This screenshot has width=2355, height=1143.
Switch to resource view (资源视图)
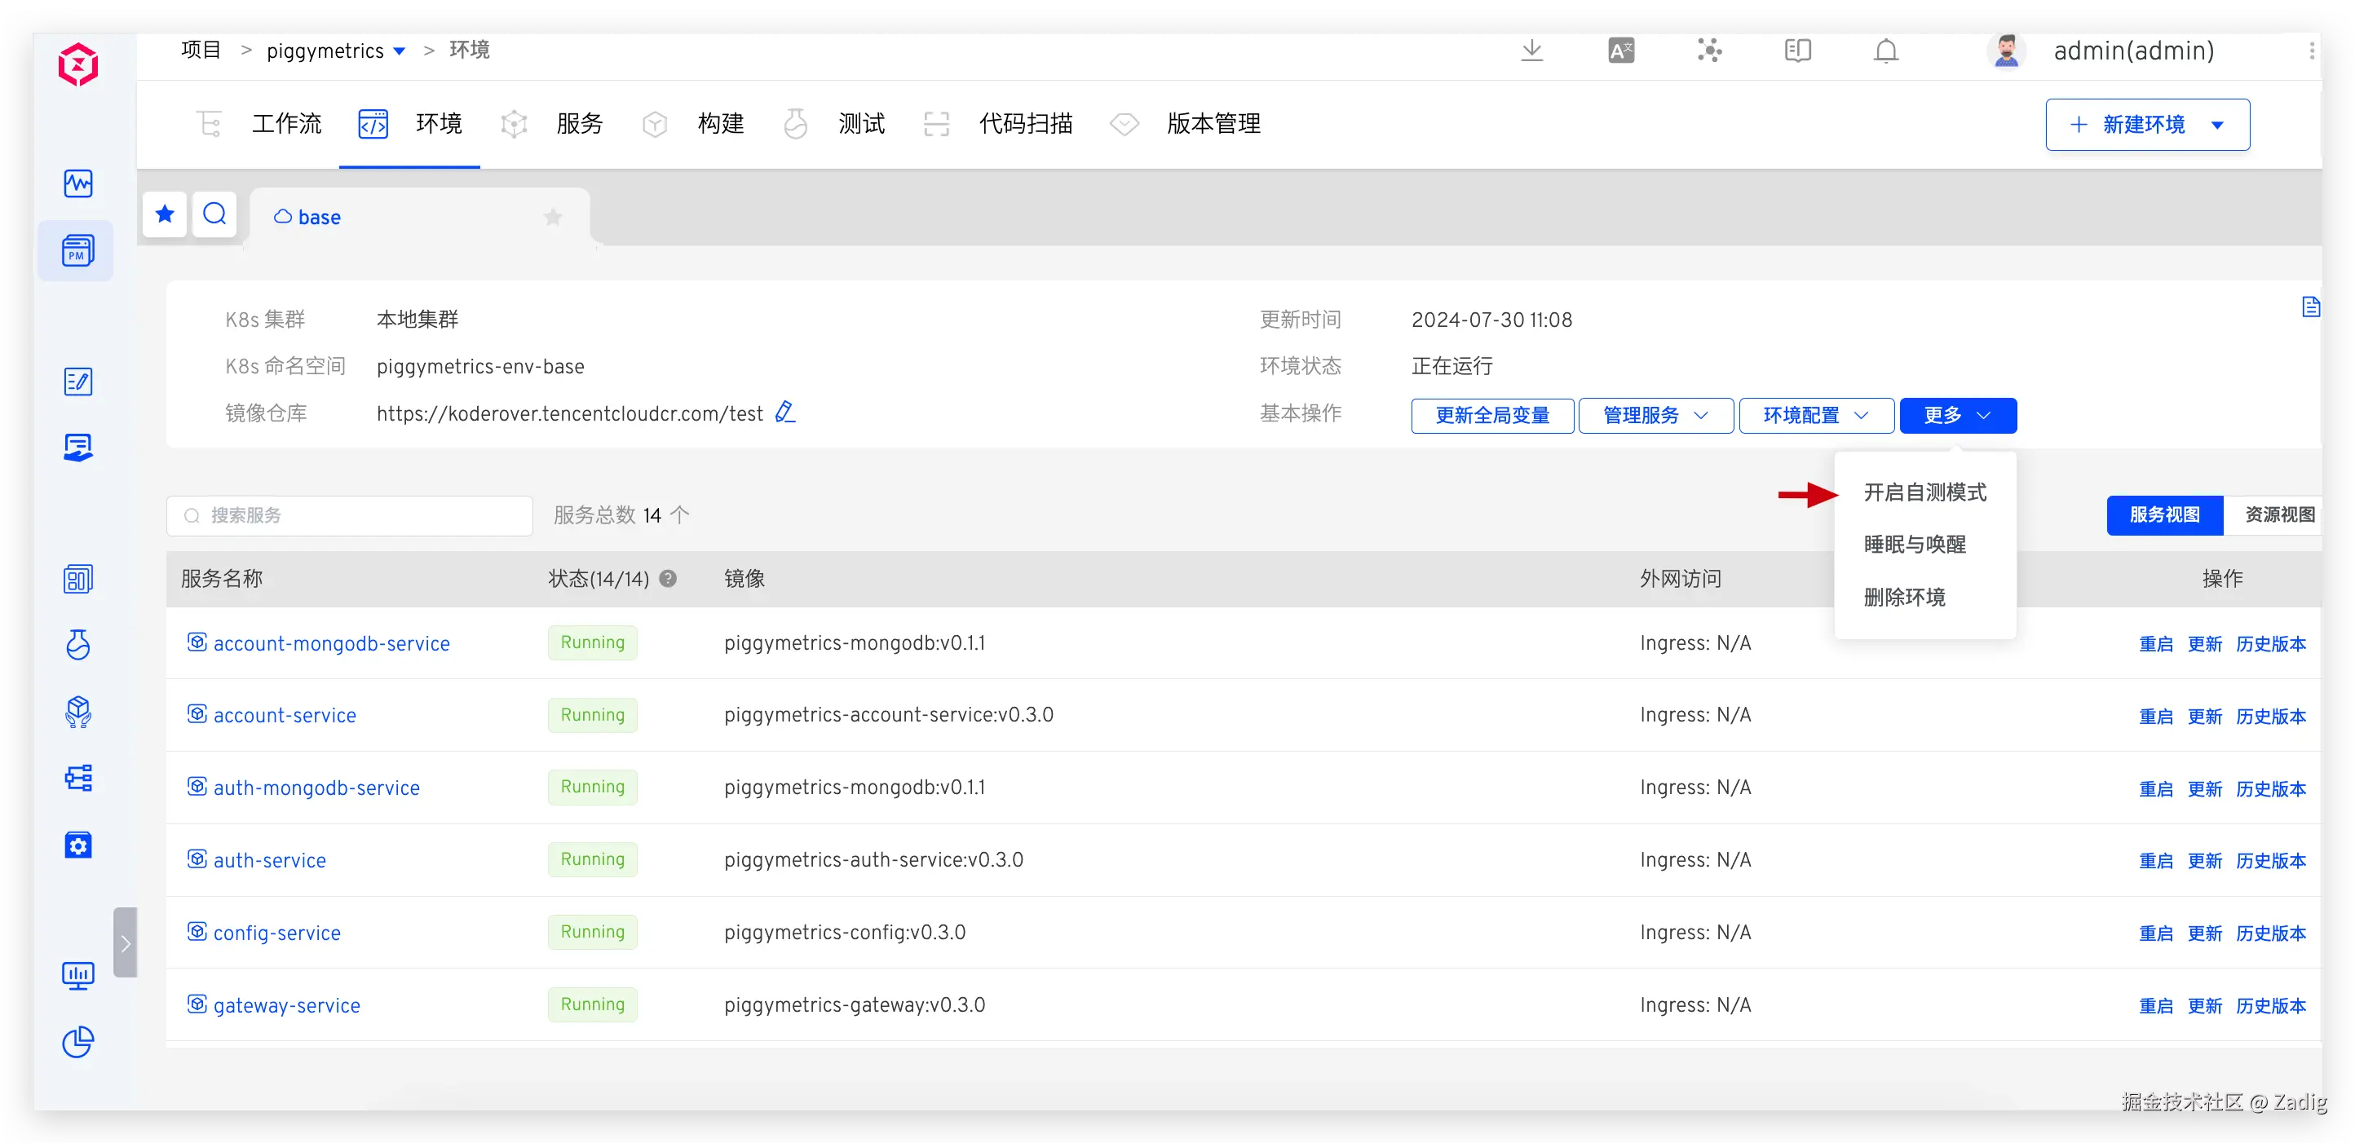pos(2278,515)
